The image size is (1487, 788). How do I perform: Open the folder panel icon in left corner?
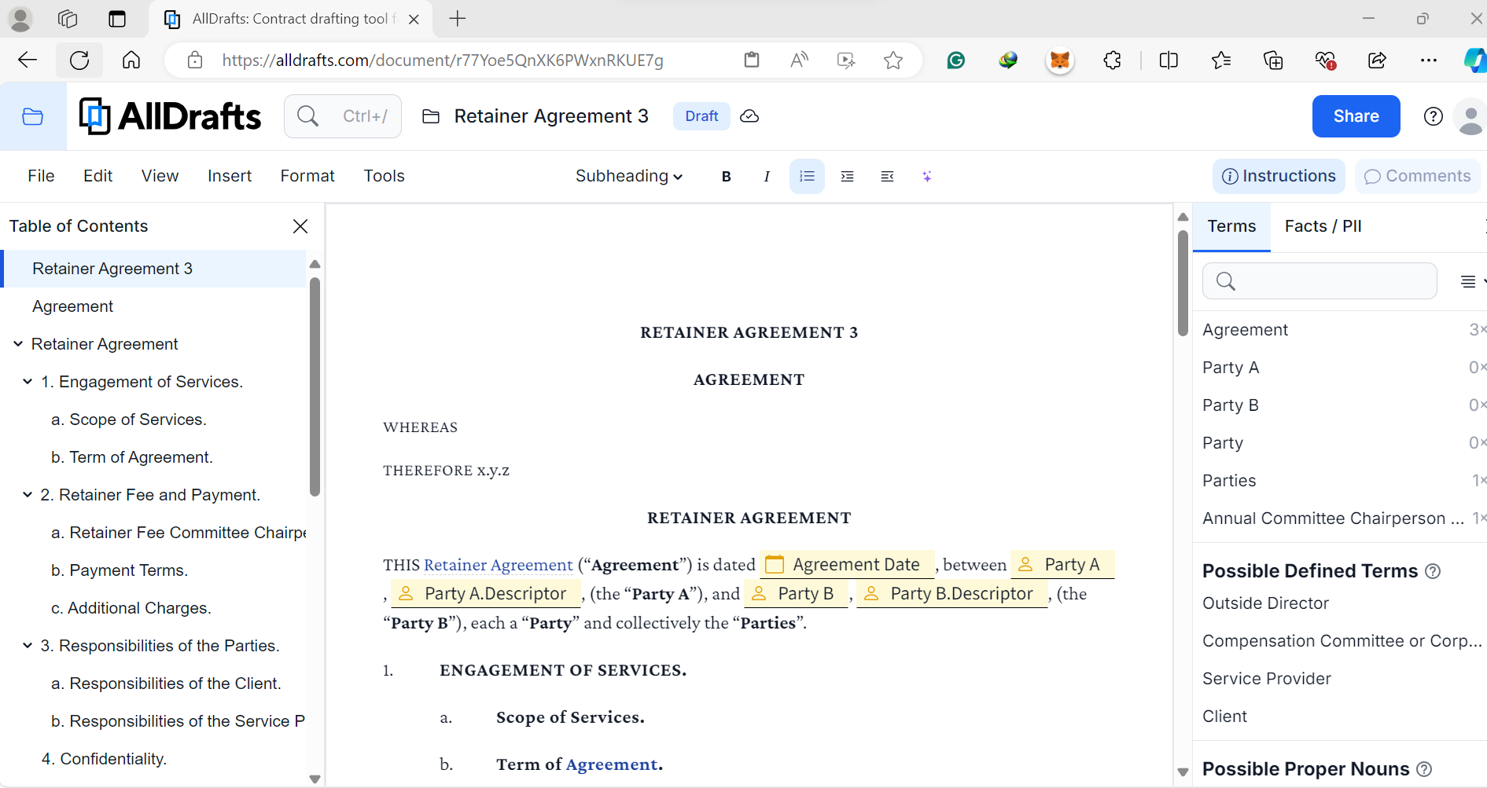coord(32,117)
